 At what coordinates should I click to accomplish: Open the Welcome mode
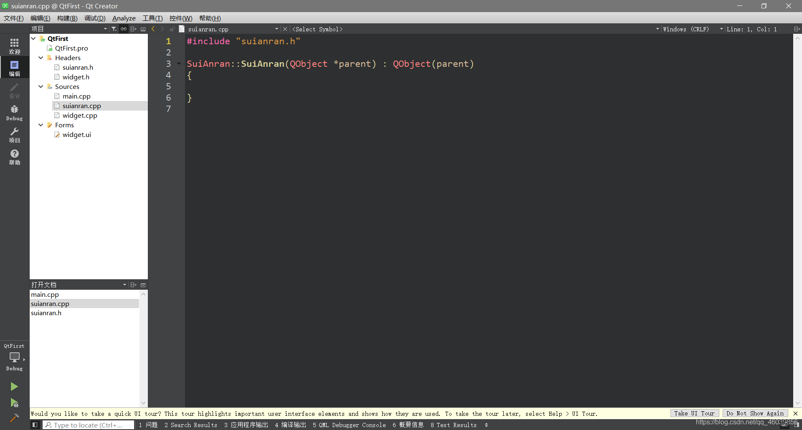(x=15, y=46)
